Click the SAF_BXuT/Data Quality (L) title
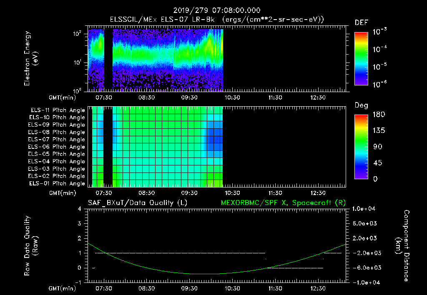Viewport: 427px width, 295px height. coord(138,203)
